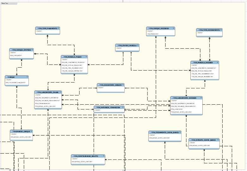The height and width of the screenshot is (171, 247).
Task: Click ID_FIN_LANCAMENTO_PAGAR column in FIN_PARCELA_PAGAR
Action: 74,62
